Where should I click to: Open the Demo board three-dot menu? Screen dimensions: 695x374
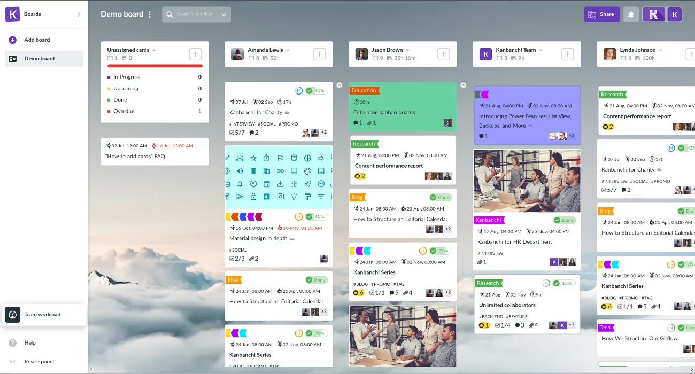[x=150, y=14]
